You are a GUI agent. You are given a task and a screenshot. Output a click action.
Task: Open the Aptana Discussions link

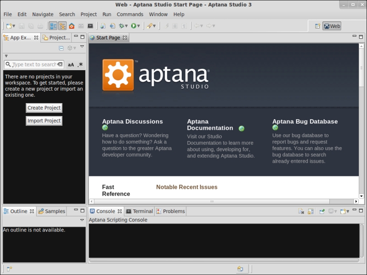pyautogui.click(x=133, y=121)
